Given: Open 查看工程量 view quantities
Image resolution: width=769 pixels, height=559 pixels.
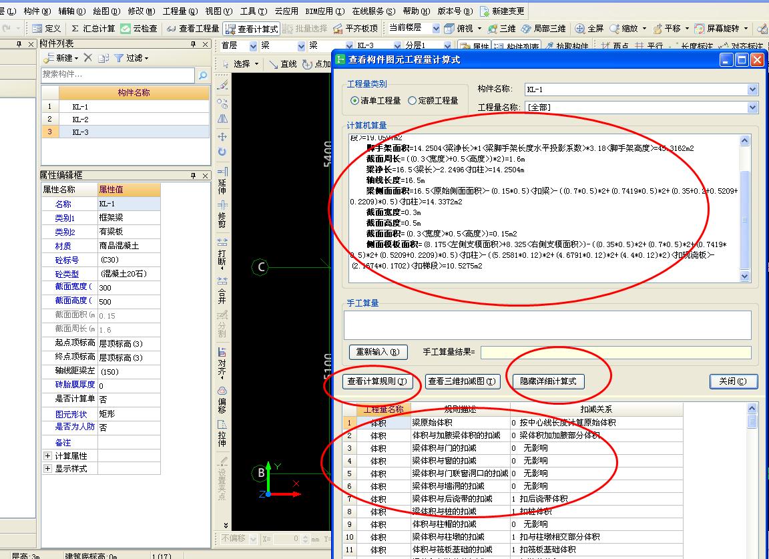Looking at the screenshot, I should (193, 29).
